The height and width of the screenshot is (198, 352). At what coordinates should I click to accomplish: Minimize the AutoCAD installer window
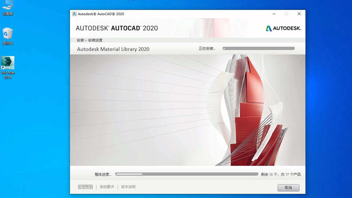274,14
